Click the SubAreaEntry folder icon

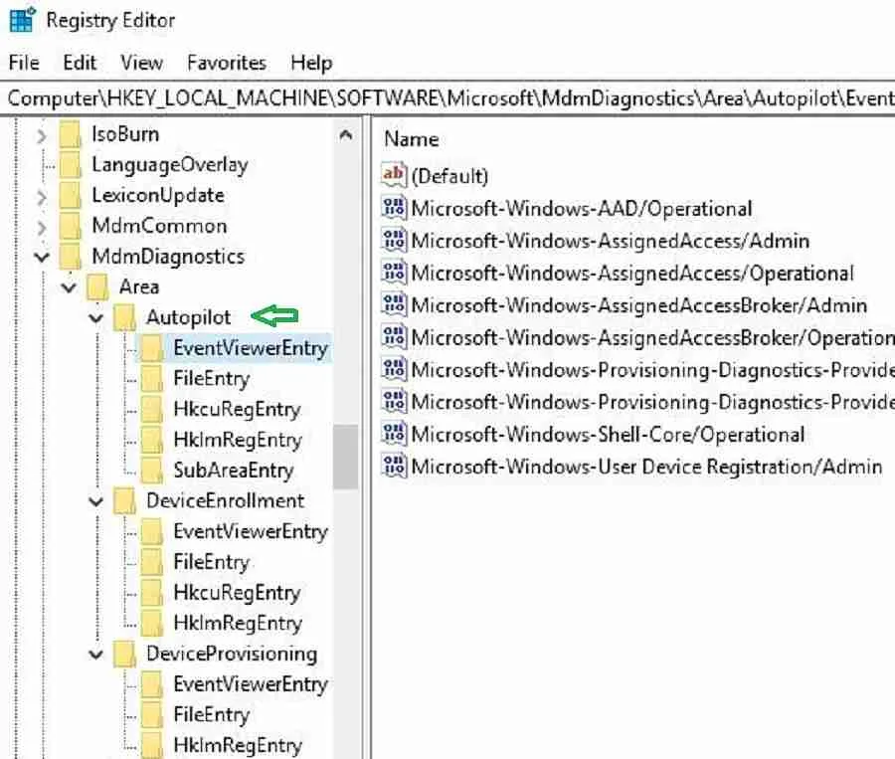click(x=152, y=471)
